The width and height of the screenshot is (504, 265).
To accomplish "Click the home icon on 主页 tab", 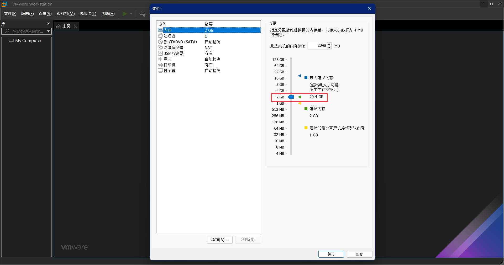I will tap(58, 26).
